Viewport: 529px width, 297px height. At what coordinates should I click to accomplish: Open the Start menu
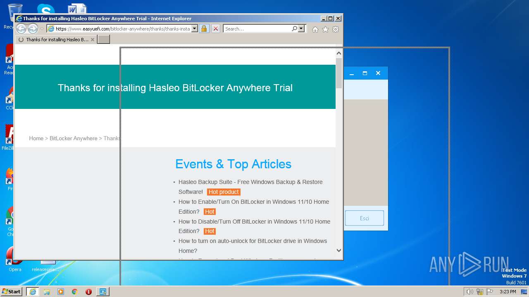click(x=11, y=292)
